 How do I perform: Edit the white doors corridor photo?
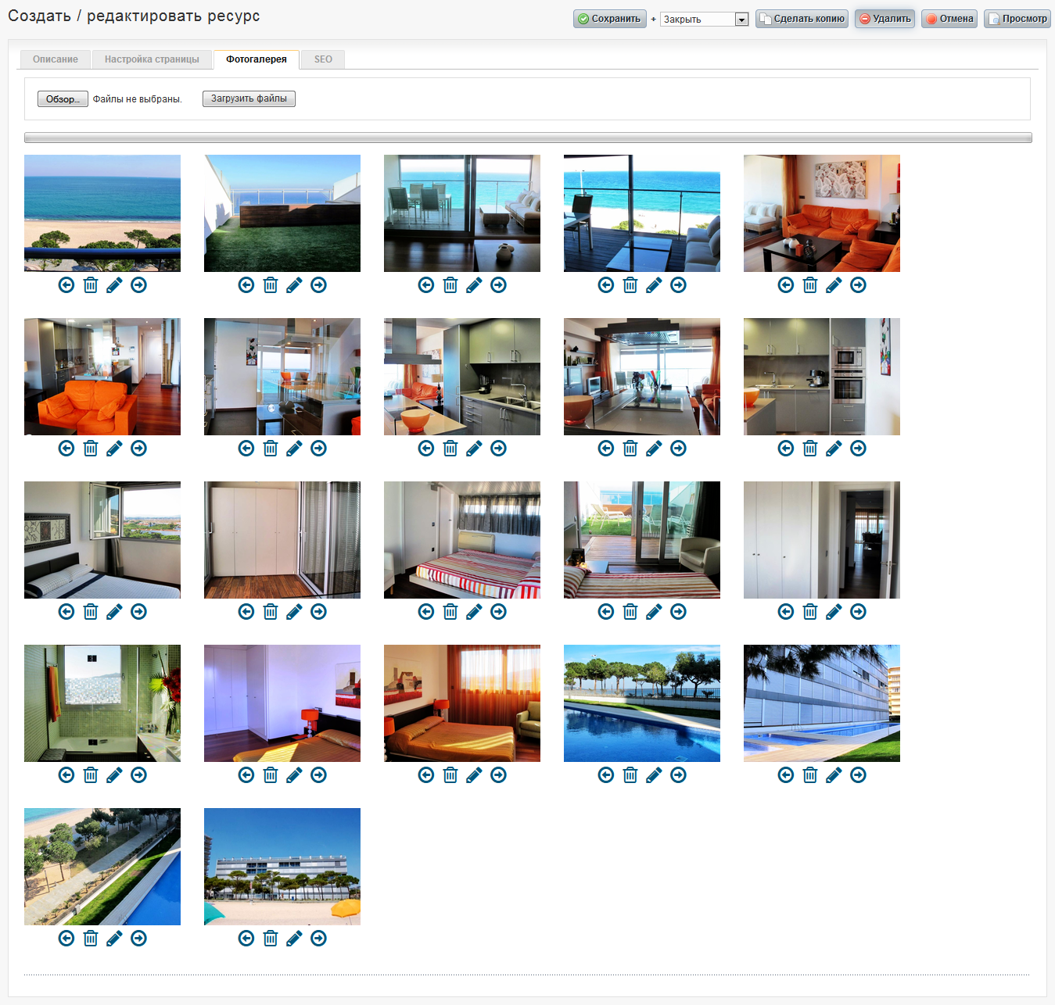(834, 612)
